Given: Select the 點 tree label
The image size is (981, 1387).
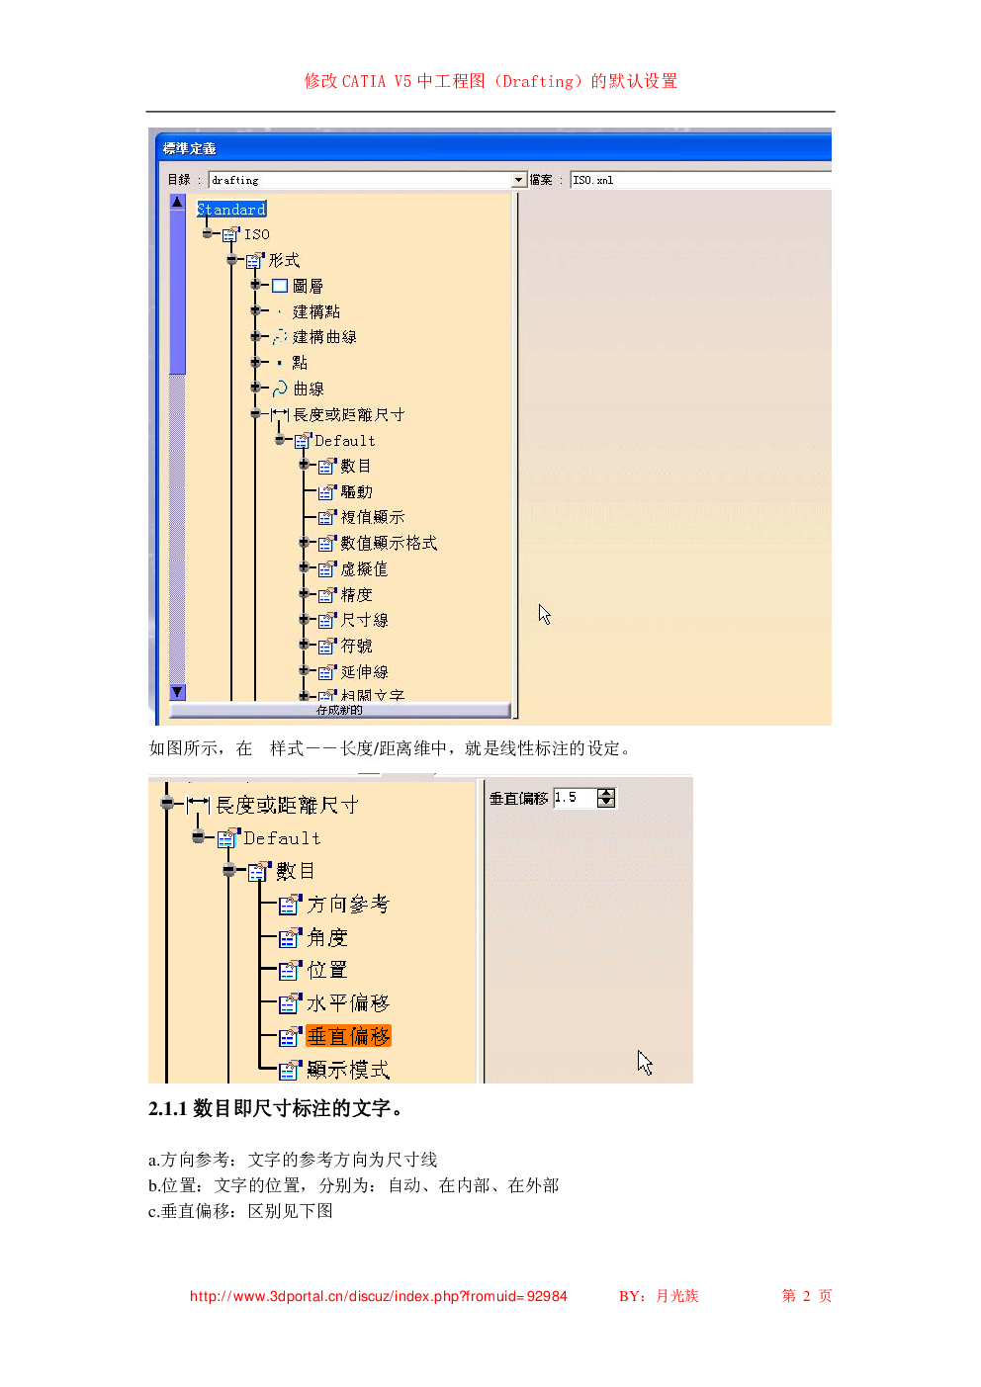Looking at the screenshot, I should (300, 363).
